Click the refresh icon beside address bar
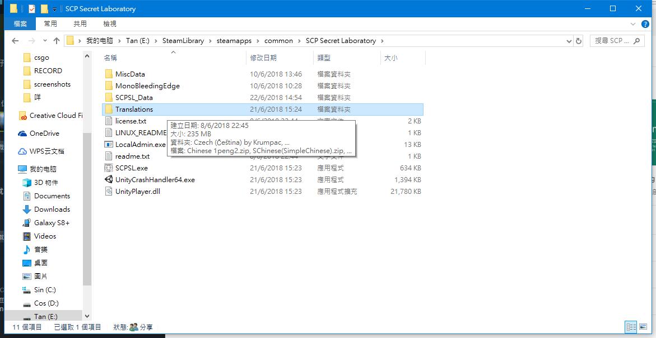The width and height of the screenshot is (656, 338). pos(579,41)
